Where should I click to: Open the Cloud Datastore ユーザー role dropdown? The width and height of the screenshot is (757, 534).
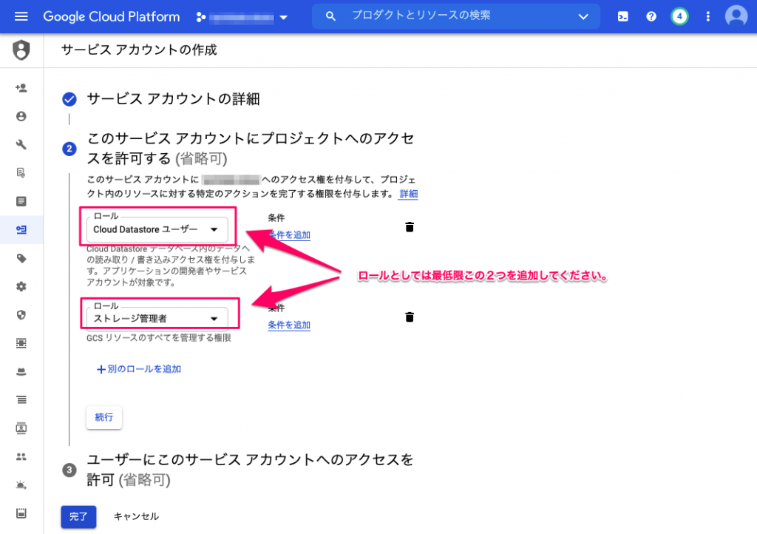[x=157, y=230]
